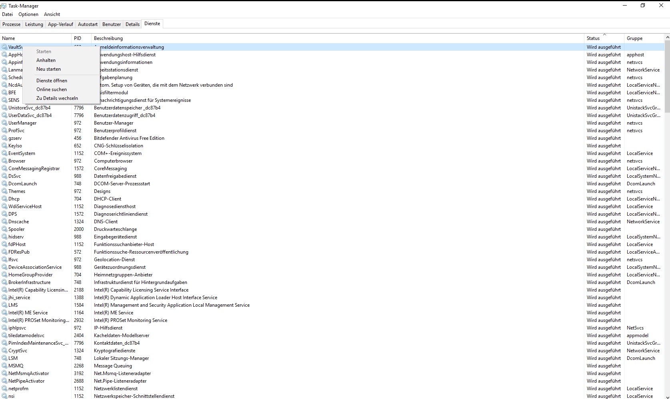The image size is (670, 399).
Task: Select the tiledatamodelsvc service name
Action: [26, 335]
